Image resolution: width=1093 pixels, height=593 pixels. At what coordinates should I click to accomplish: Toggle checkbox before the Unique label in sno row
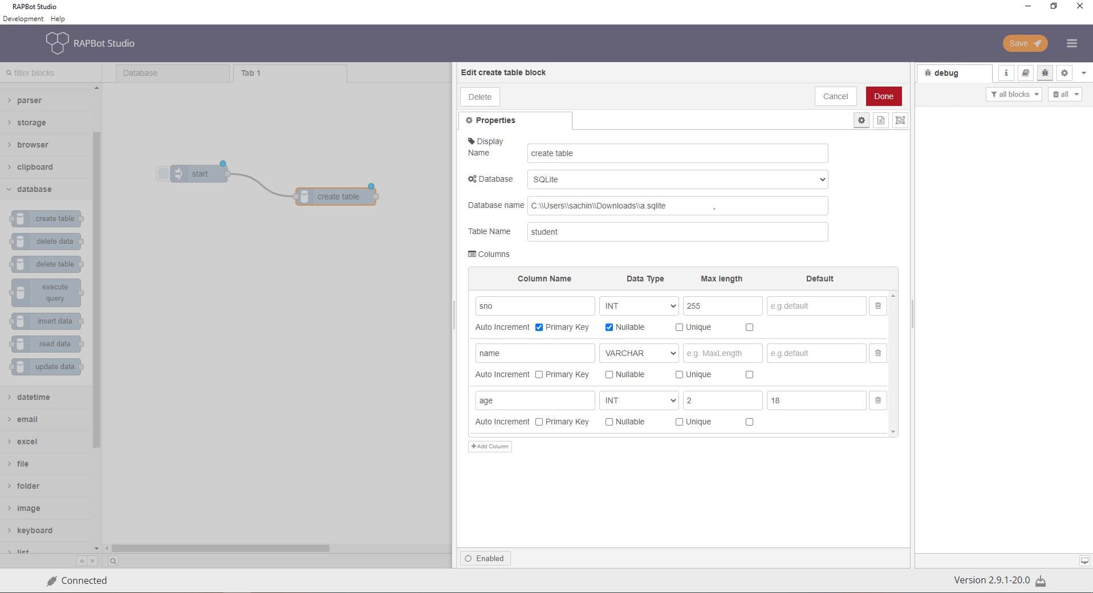(679, 327)
